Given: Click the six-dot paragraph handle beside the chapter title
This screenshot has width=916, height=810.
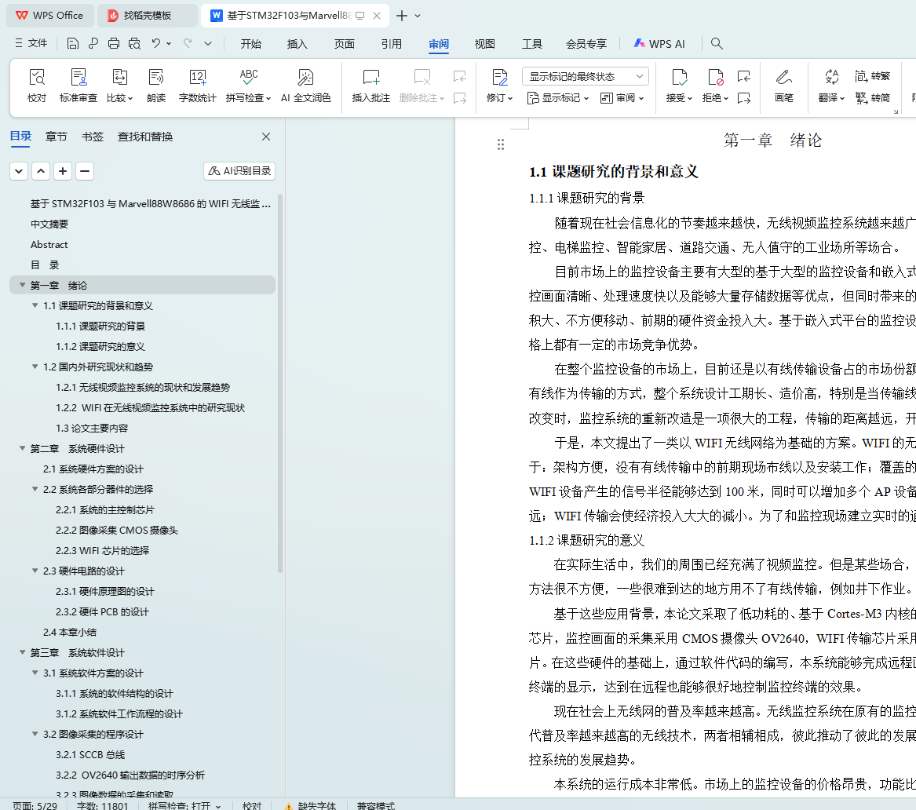Looking at the screenshot, I should [x=501, y=144].
